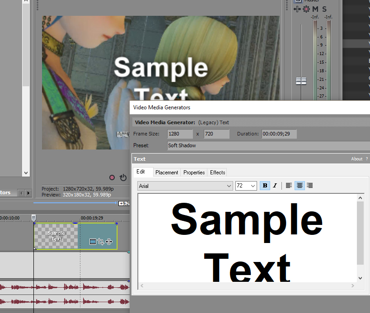Mute the Master bus
This screenshot has width=370, height=313.
pos(315,9)
